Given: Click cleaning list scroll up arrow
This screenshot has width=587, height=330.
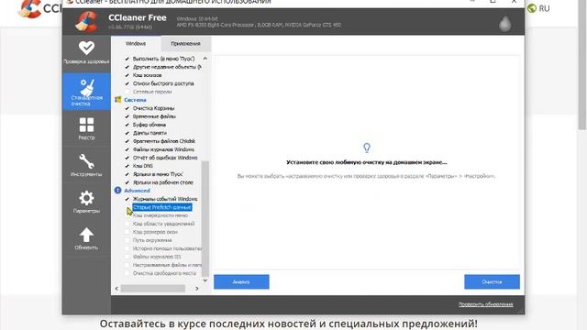Looking at the screenshot, I should (x=205, y=59).
